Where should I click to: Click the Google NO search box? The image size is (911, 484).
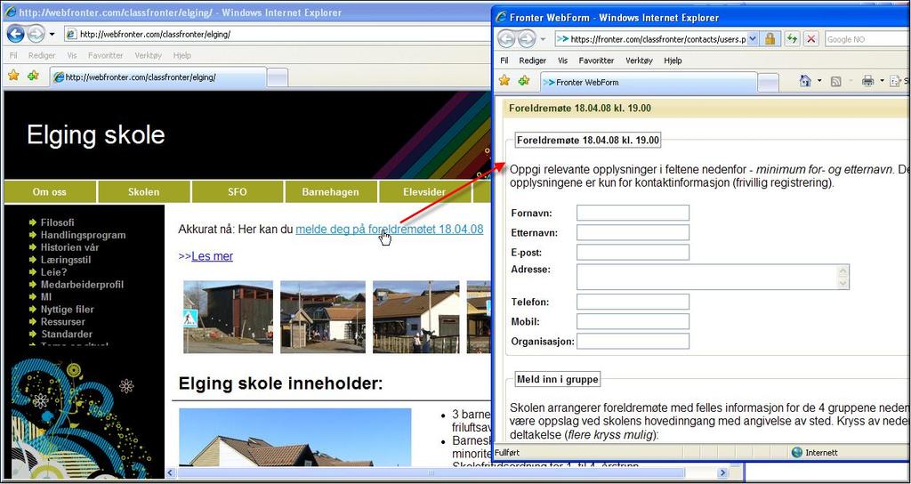click(866, 39)
